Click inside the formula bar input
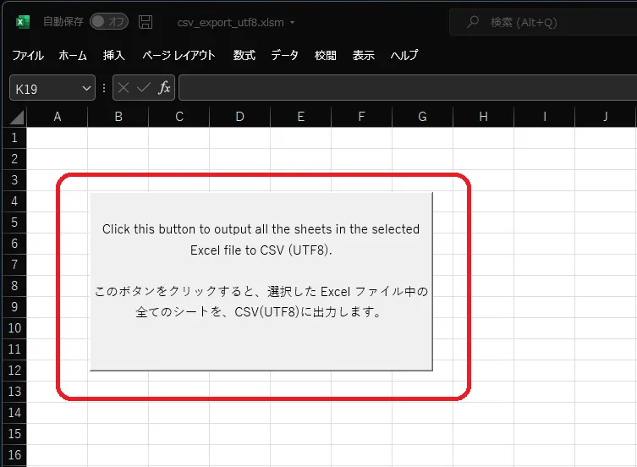This screenshot has width=637, height=467. click(406, 88)
